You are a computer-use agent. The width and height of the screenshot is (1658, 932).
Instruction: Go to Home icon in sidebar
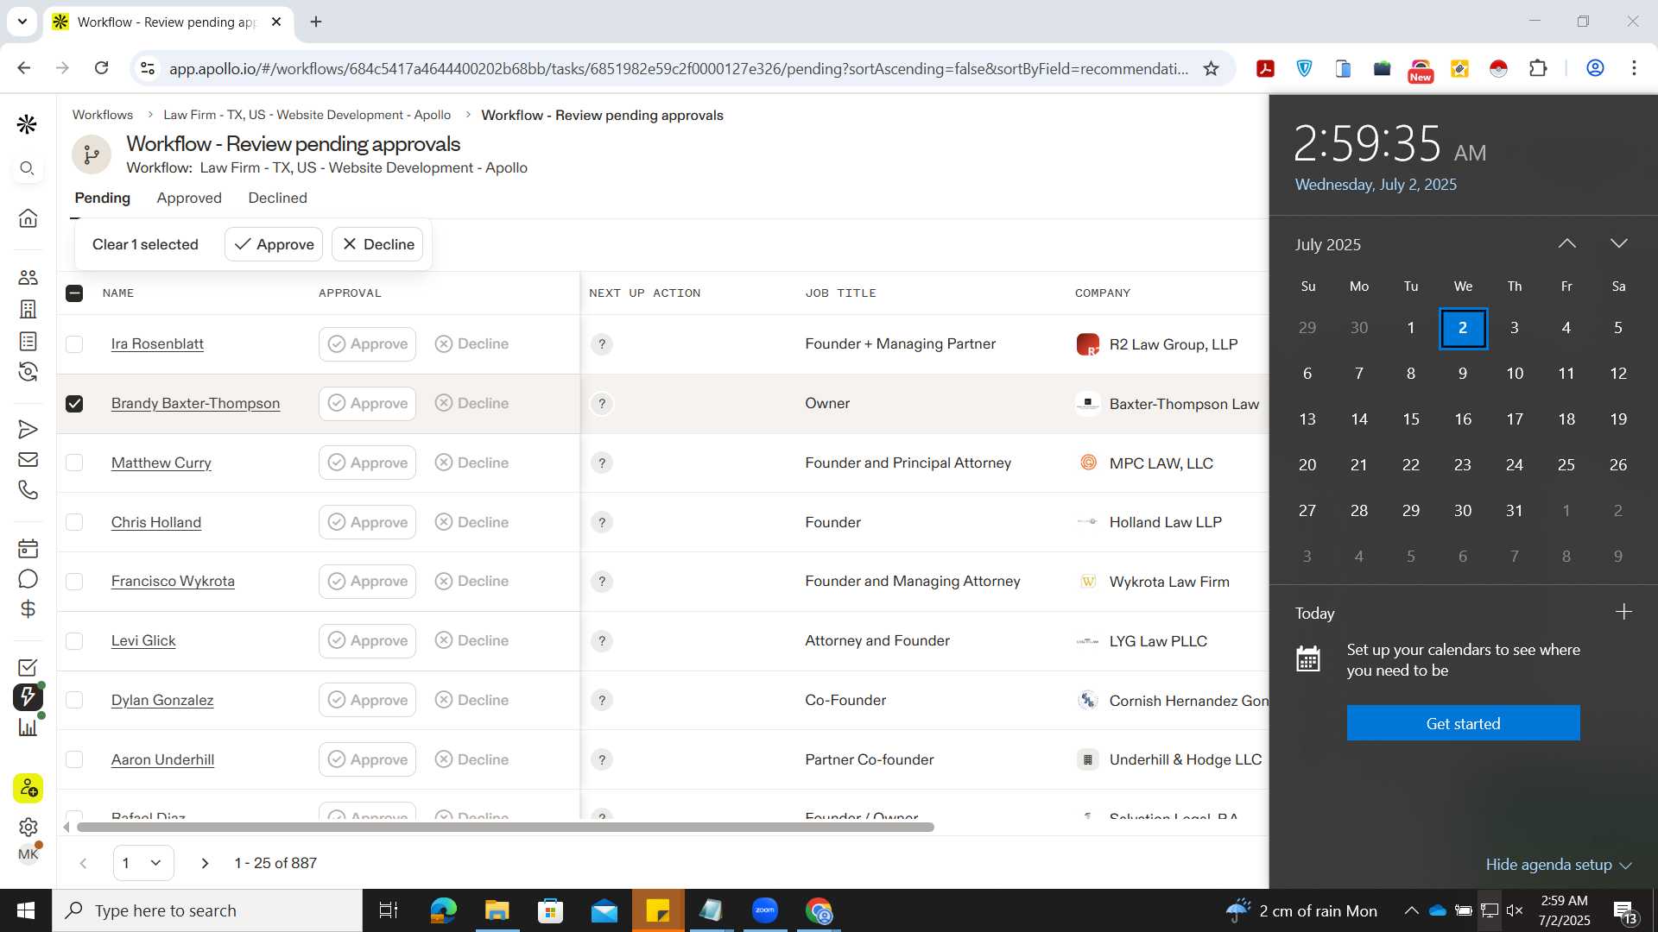click(x=28, y=218)
